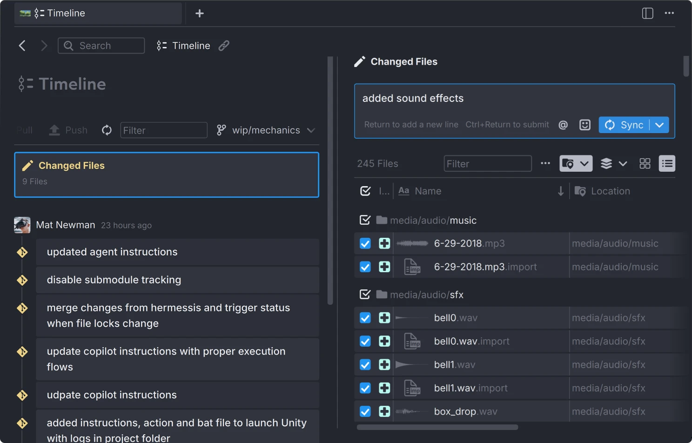Image resolution: width=692 pixels, height=443 pixels.
Task: Click the refresh icon next to Push
Action: pos(106,130)
